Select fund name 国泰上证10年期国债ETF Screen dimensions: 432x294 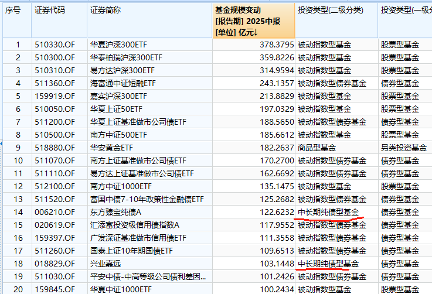pos(131,251)
